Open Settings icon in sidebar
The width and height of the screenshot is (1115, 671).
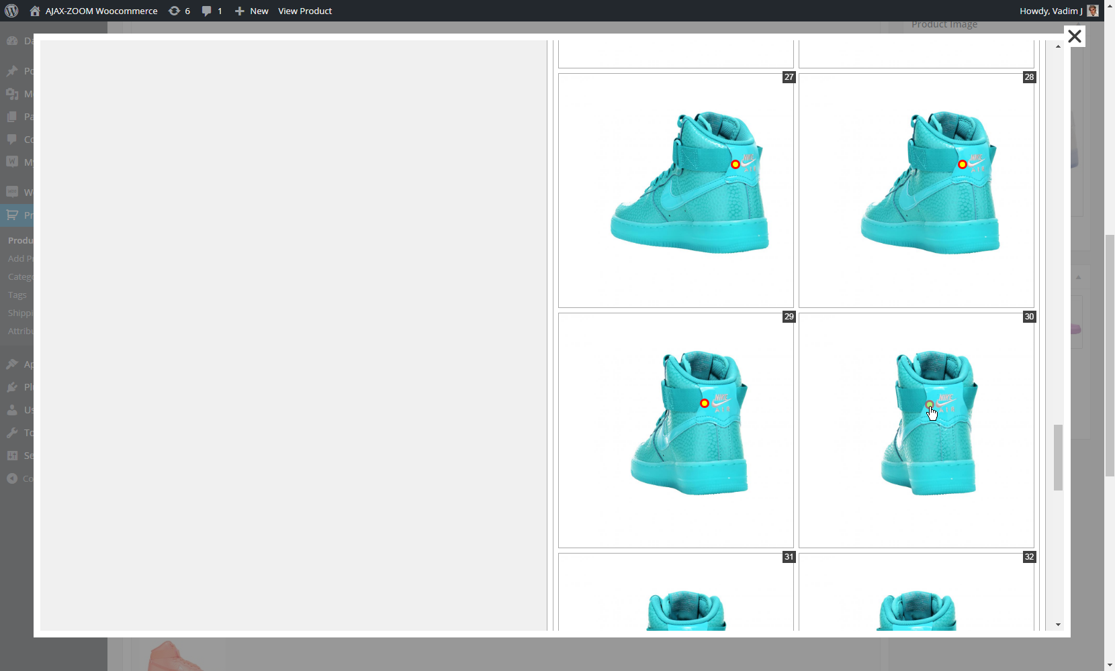pyautogui.click(x=12, y=455)
